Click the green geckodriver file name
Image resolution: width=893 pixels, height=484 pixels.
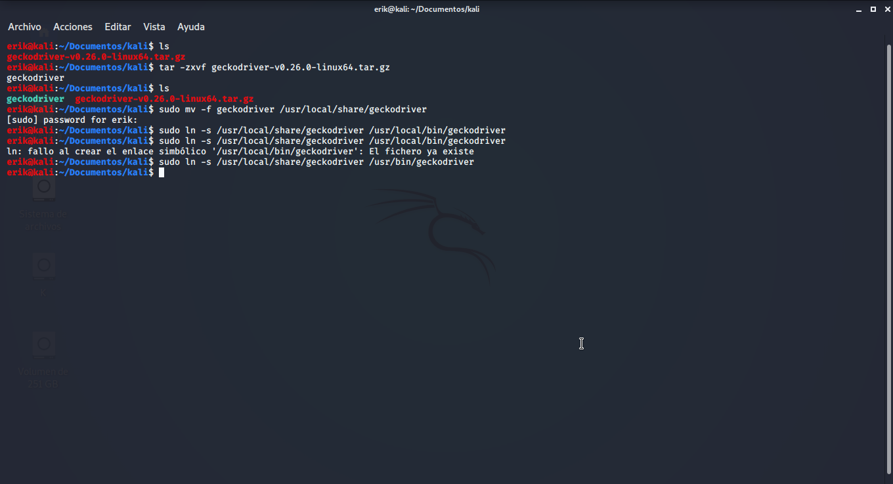35,99
